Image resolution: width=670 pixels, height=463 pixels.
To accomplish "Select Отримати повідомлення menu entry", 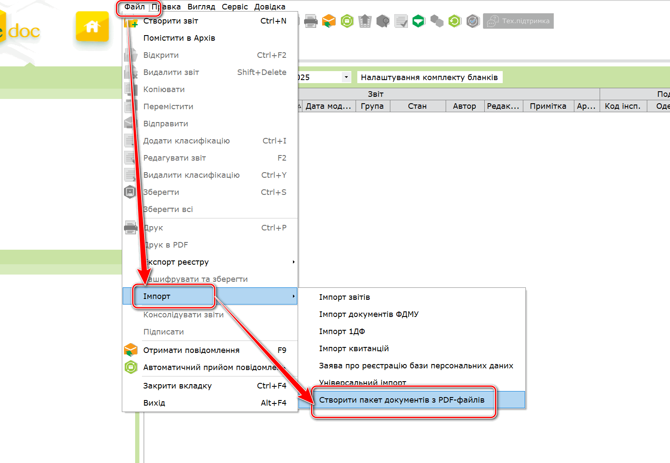I will (x=191, y=350).
